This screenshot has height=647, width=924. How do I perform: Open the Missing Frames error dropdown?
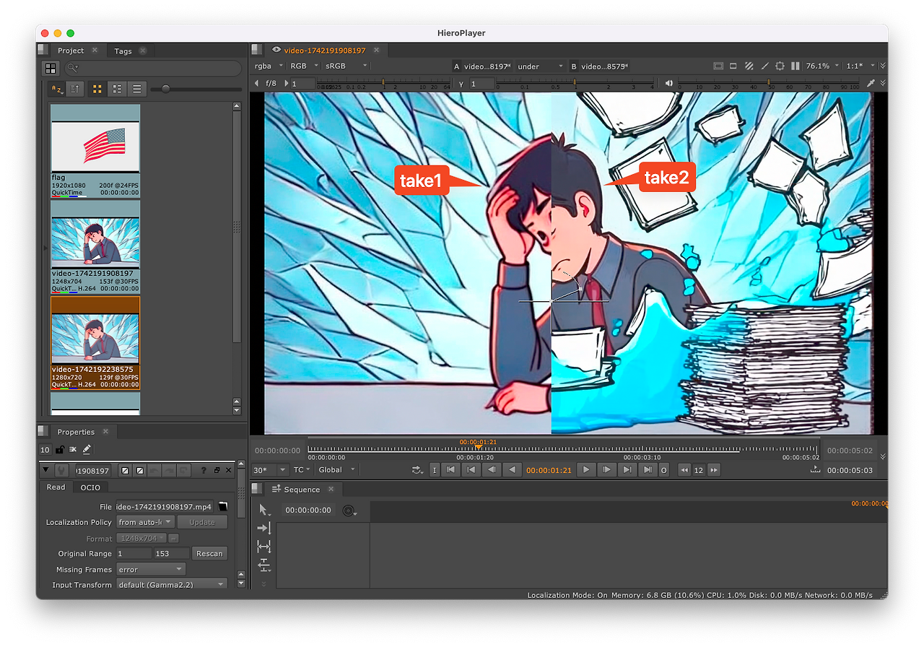(x=151, y=570)
